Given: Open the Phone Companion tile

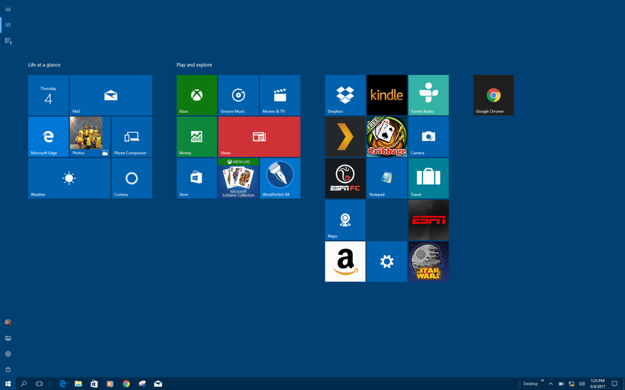Looking at the screenshot, I should pyautogui.click(x=132, y=136).
